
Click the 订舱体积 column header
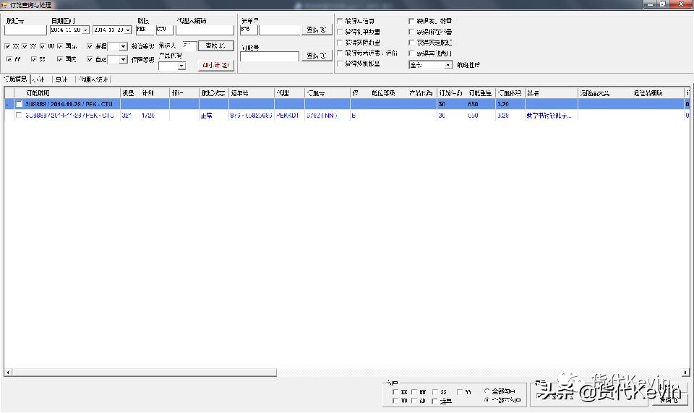pyautogui.click(x=510, y=93)
